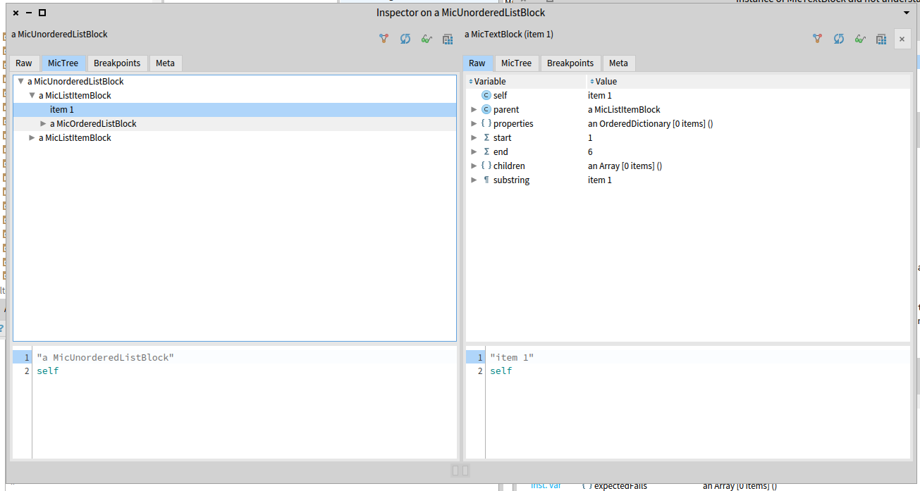Image resolution: width=920 pixels, height=491 pixels.
Task: Click the sigma icon next to start
Action: [486, 137]
